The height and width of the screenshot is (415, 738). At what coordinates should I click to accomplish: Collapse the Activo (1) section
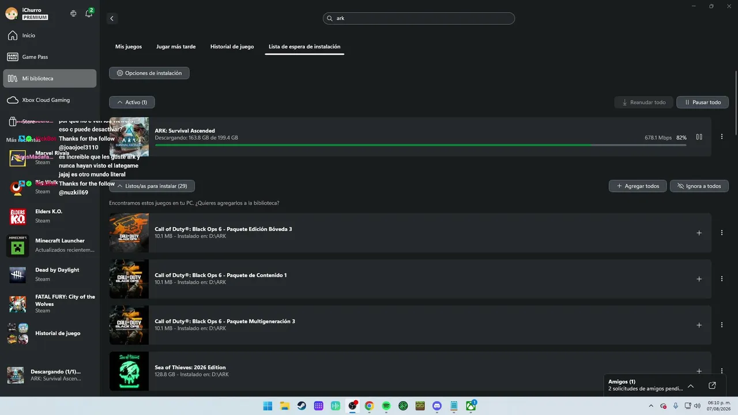click(x=132, y=102)
